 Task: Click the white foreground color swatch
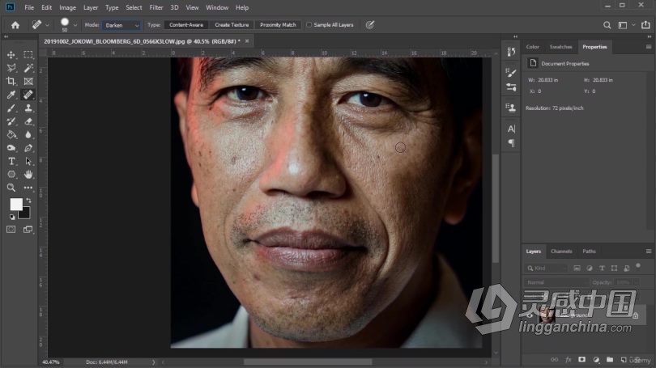point(16,205)
